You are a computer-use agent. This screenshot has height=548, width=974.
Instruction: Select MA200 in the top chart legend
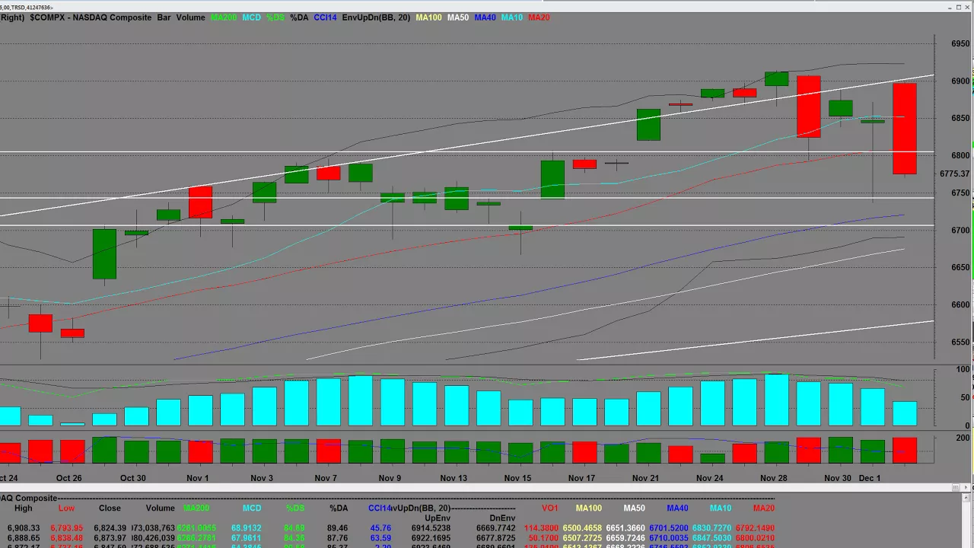[x=224, y=18]
